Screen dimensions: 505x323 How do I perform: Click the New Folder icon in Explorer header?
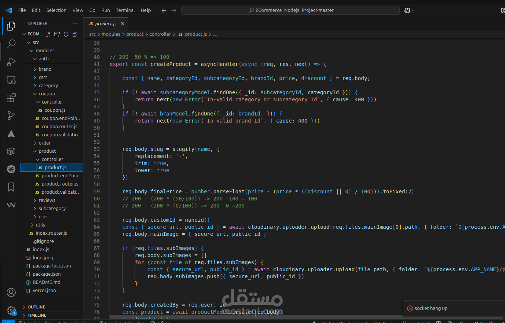(57, 34)
